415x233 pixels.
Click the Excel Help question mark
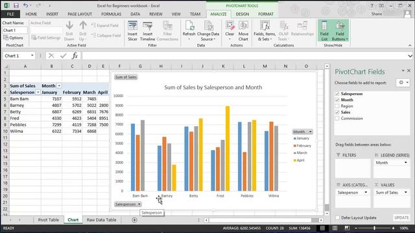click(372, 6)
